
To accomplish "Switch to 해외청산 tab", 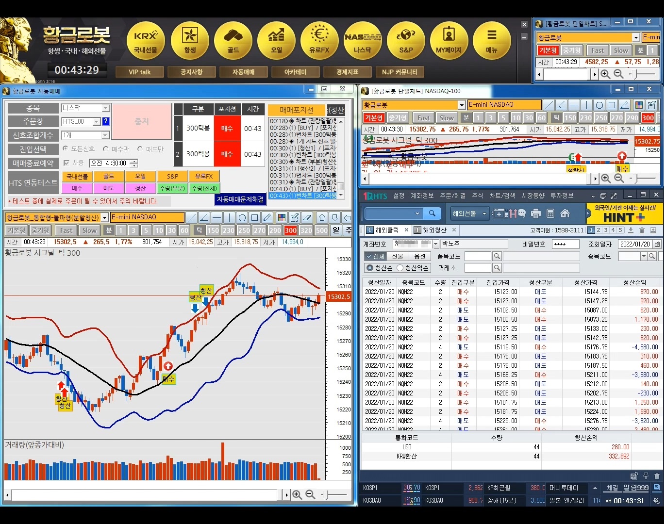I will [434, 230].
